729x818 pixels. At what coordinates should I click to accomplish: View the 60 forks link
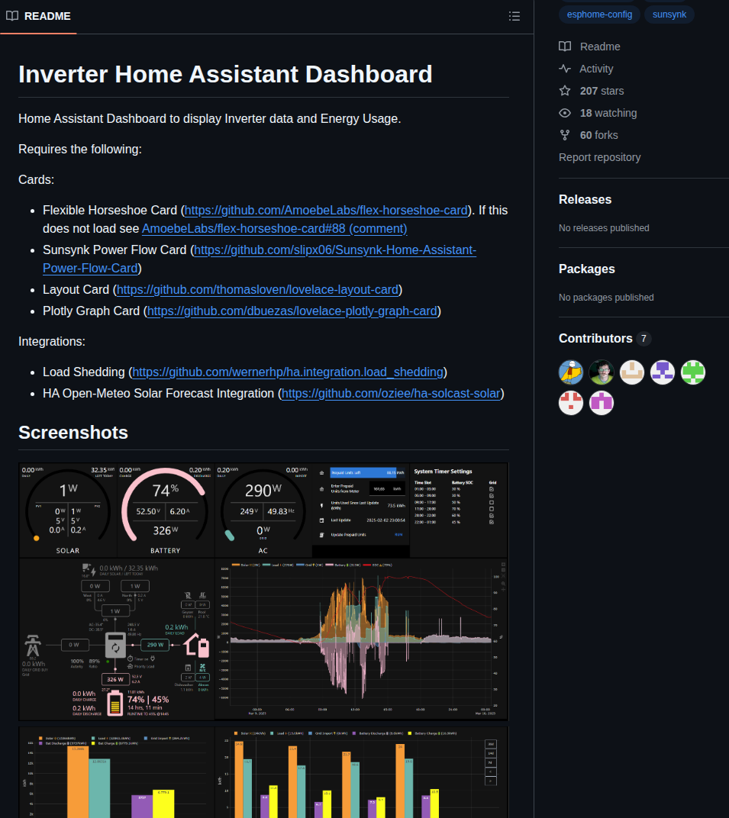click(x=598, y=135)
